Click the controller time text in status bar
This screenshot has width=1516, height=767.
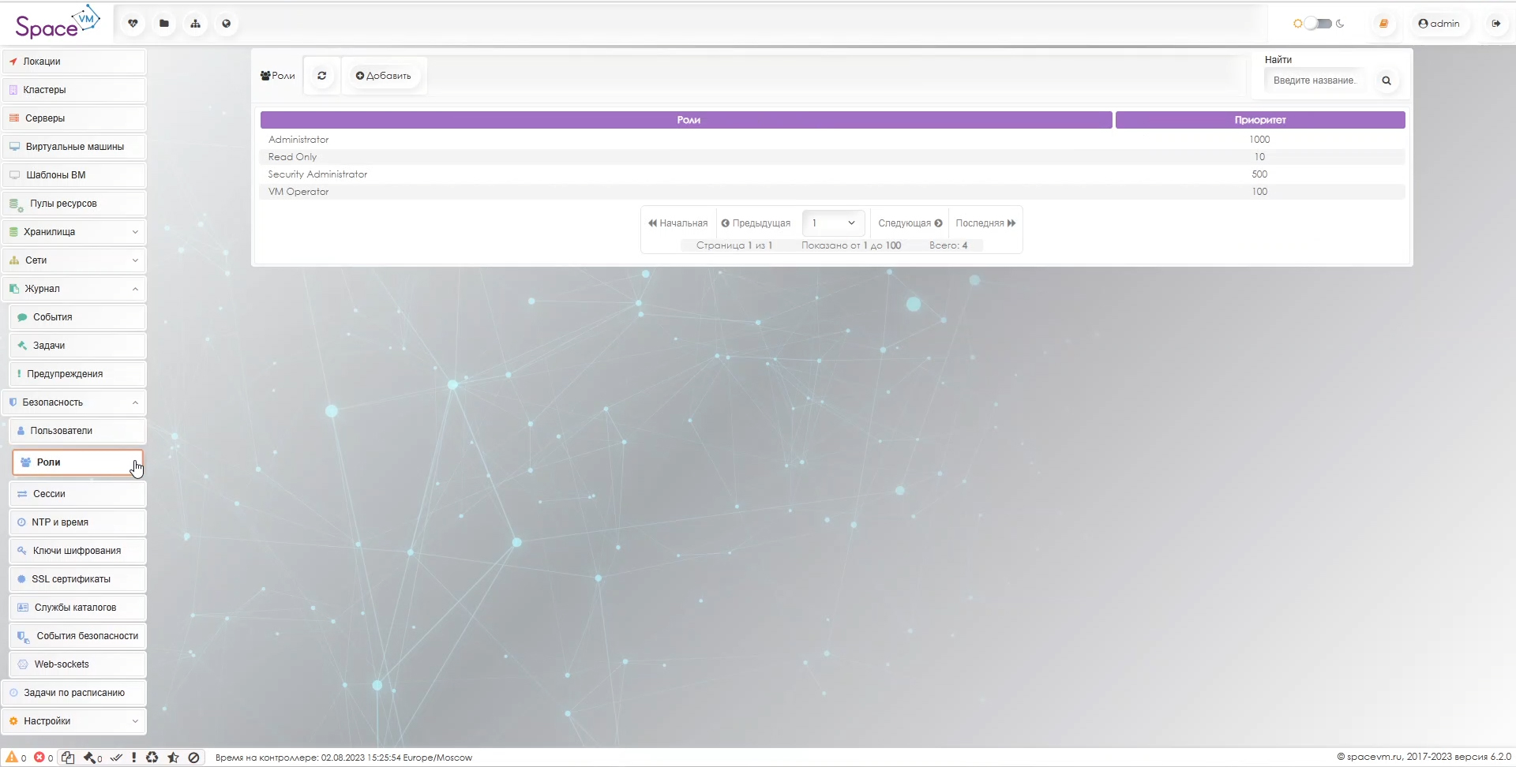pyautogui.click(x=343, y=758)
